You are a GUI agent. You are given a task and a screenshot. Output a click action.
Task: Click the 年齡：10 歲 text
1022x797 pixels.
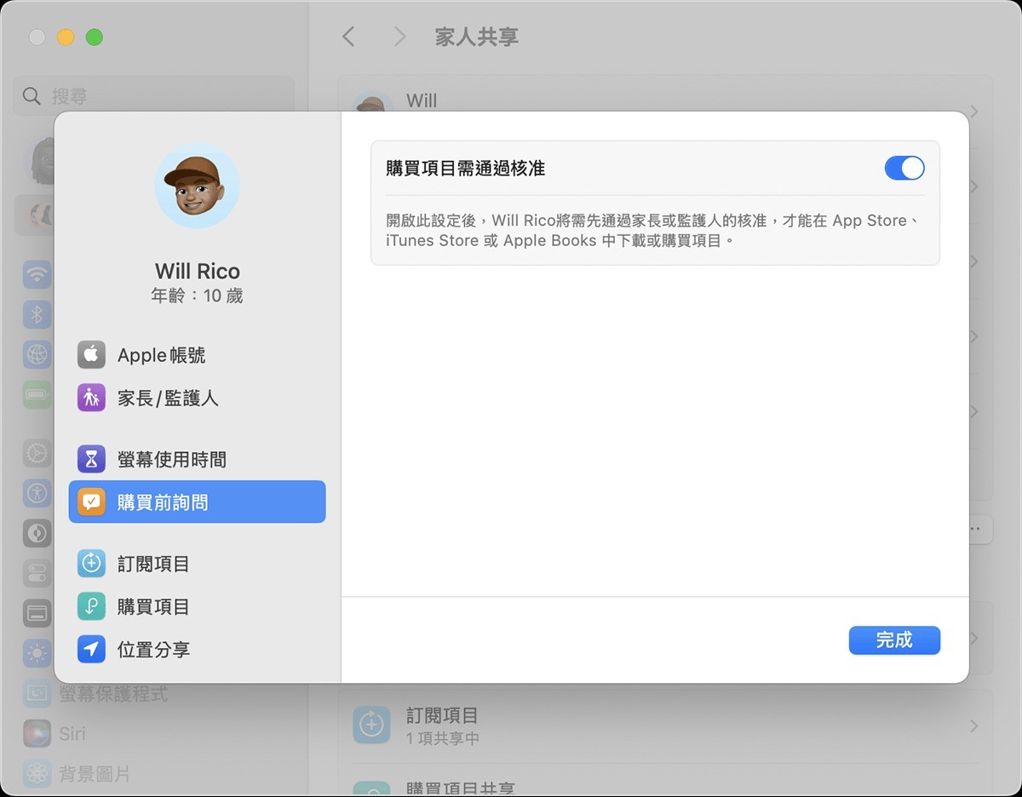coord(197,296)
